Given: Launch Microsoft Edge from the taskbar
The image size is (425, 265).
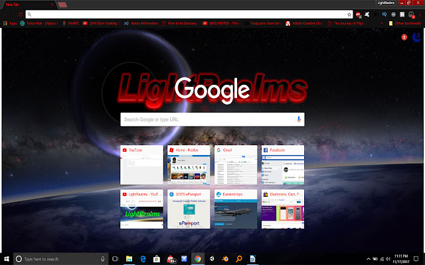Looking at the screenshot, I should 143,259.
